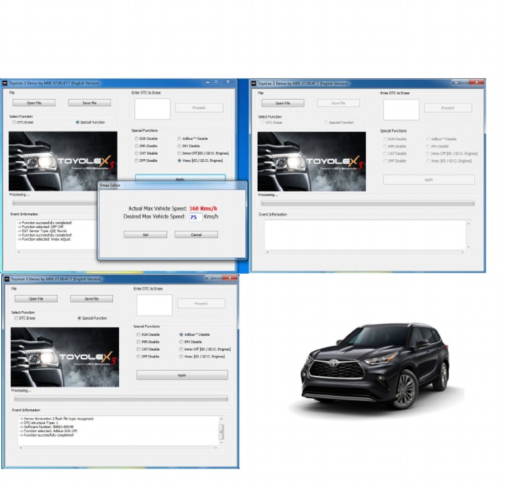This screenshot has height=485, width=505.
Task: Choose IMV Disable in the AdBlue-selected window
Action: click(x=191, y=342)
